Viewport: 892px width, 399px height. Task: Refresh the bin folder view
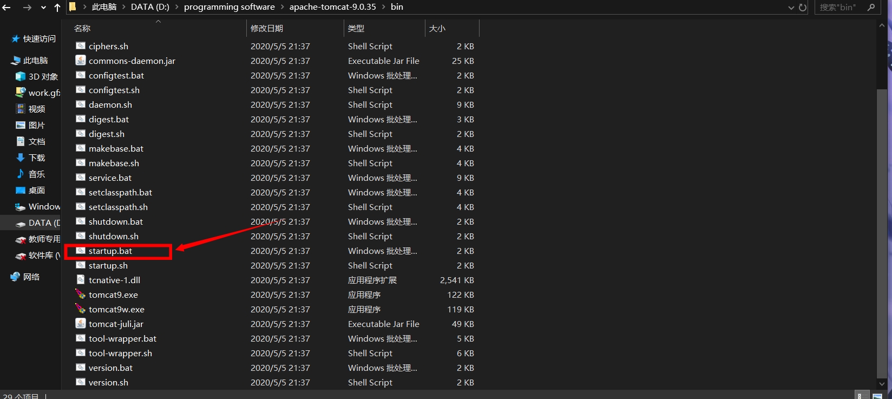point(803,8)
